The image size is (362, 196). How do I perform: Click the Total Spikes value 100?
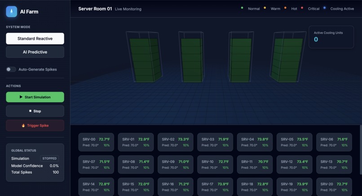click(x=56, y=172)
